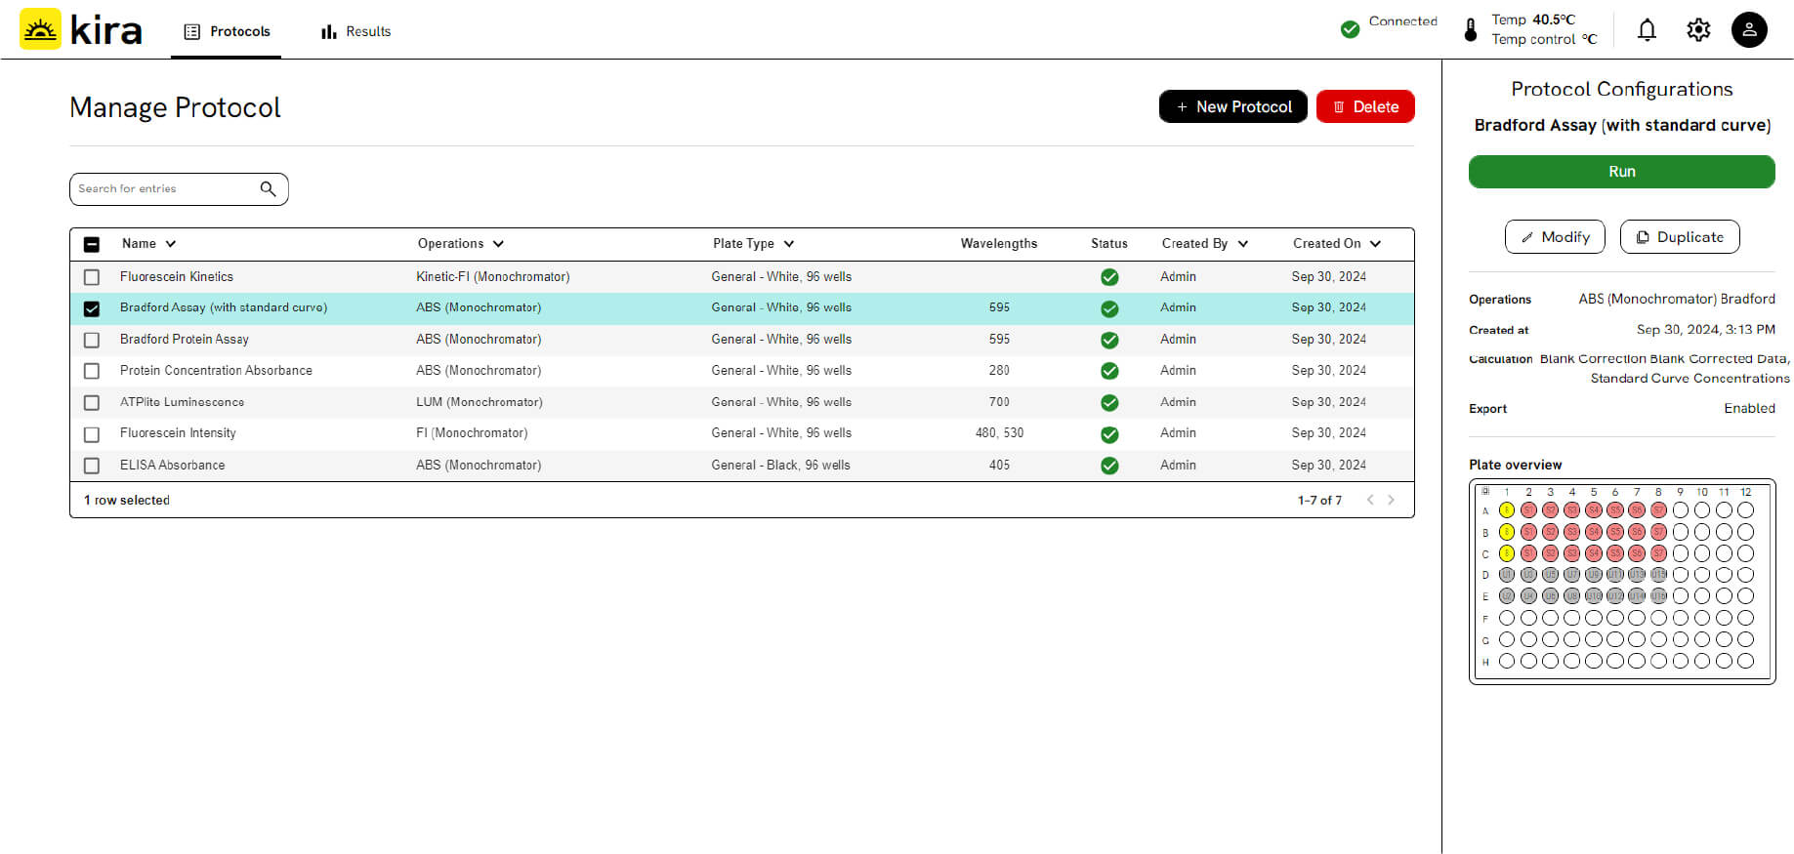Open the user profile avatar
Screen dimensions: 1794x854
[1748, 30]
